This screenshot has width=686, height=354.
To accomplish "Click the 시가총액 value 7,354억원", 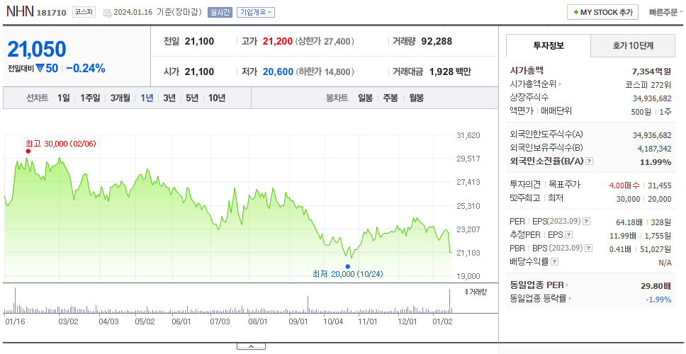I will click(x=651, y=72).
